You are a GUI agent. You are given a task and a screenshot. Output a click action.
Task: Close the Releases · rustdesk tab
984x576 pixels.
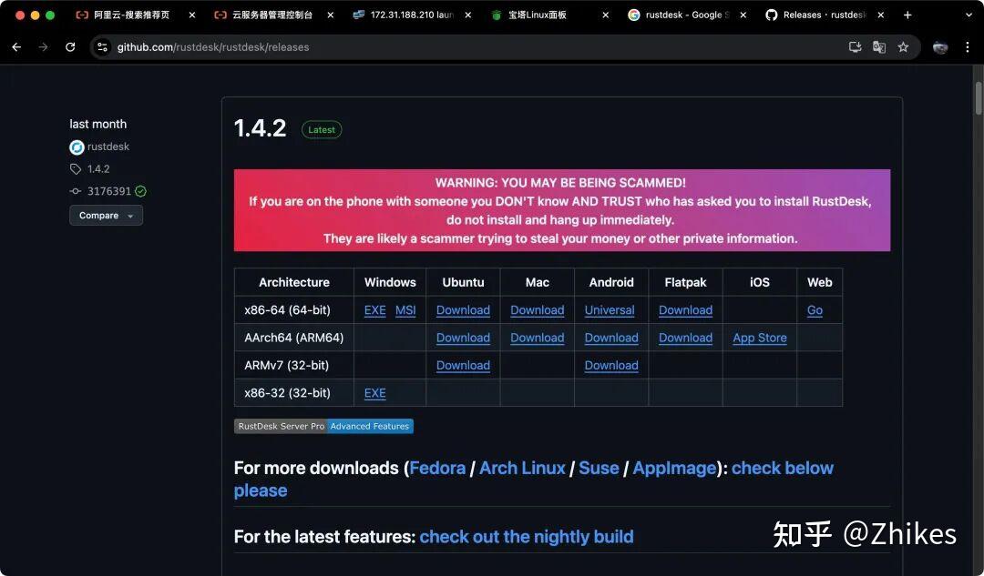(x=881, y=15)
